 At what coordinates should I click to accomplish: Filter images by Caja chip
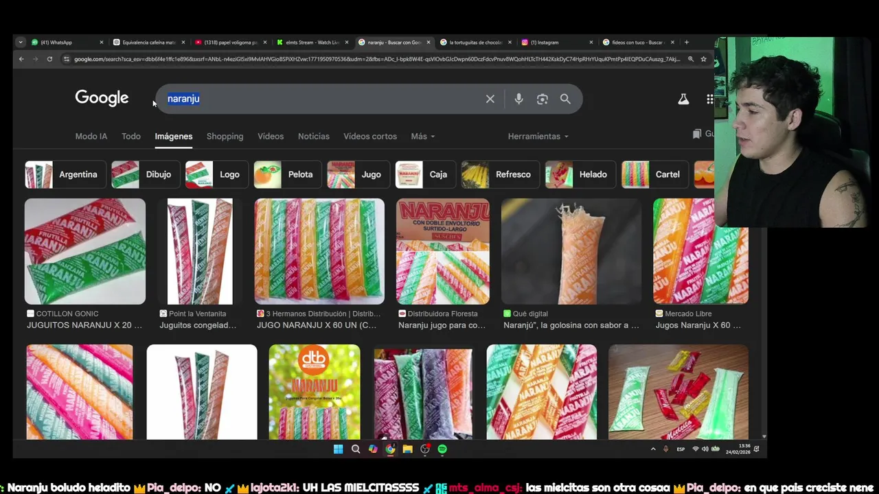pos(426,174)
